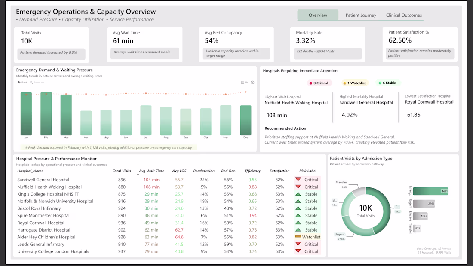The height and width of the screenshot is (266, 473).
Task: Click the Highest Wait Hospital value 108 min
Action: point(277,115)
